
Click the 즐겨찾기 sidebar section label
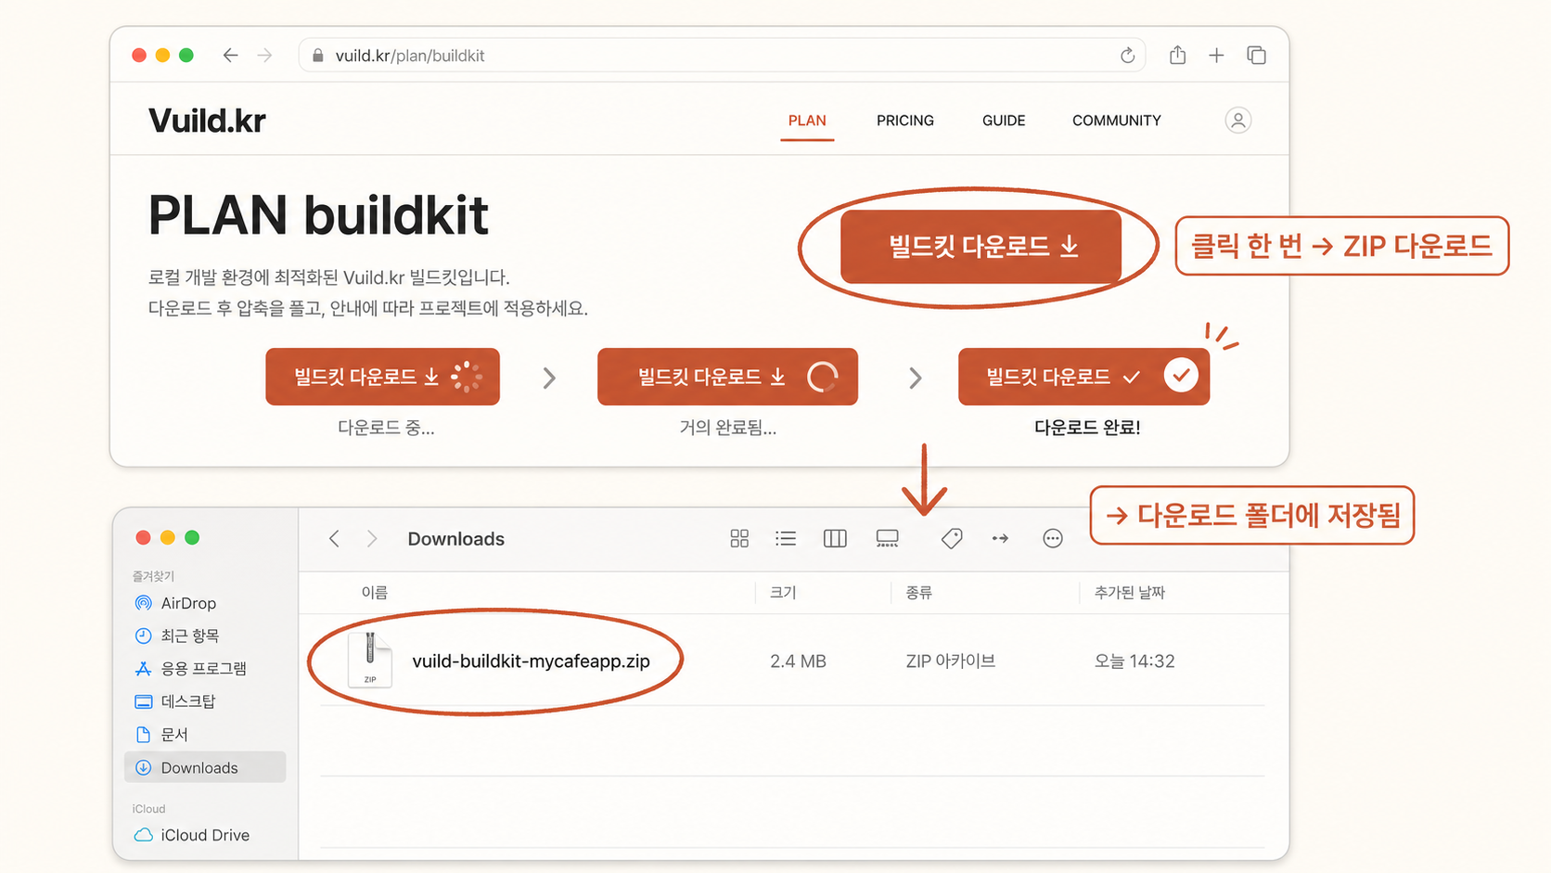coord(153,576)
